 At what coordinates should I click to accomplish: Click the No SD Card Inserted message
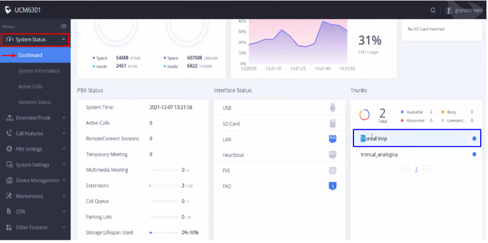coord(426,29)
